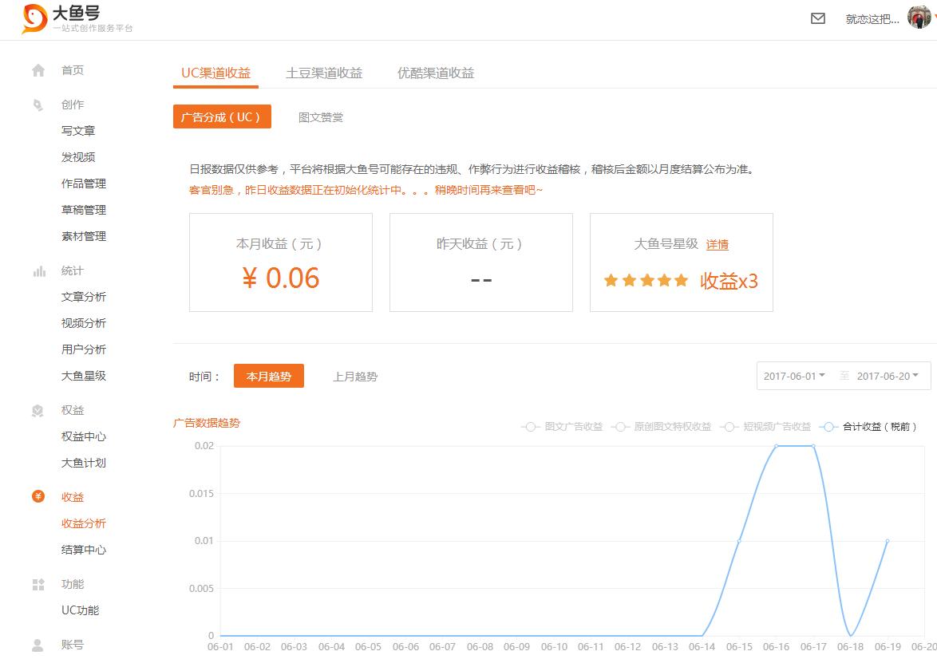Select the 首页 home icon in sidebar

38,70
